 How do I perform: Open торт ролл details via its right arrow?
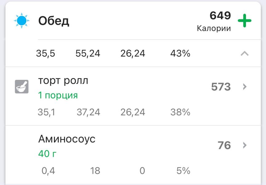point(245,87)
